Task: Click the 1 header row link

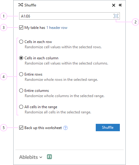Action: [57, 28]
